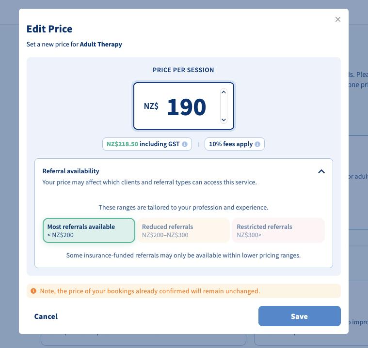Click the bookings price unchanged note banner

coord(184,291)
